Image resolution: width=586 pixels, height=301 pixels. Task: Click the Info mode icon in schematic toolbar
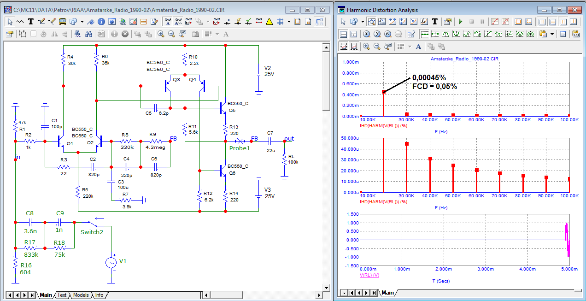point(100,21)
